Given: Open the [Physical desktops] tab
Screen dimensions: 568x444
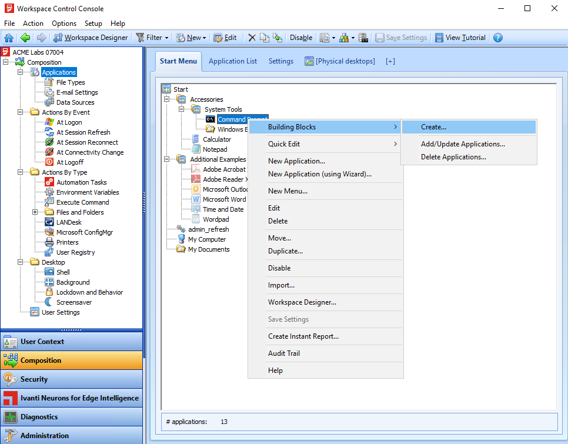Looking at the screenshot, I should click(340, 61).
